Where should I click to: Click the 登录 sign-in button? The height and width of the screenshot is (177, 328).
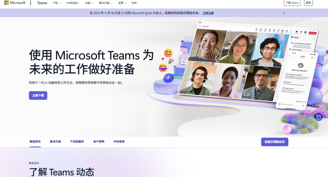point(308,3)
